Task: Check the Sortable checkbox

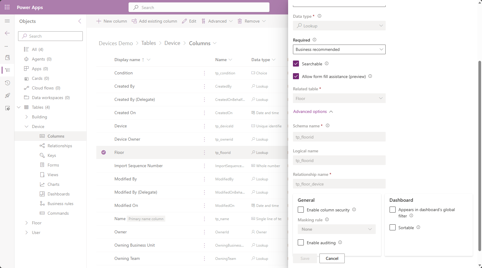Action: point(393,227)
